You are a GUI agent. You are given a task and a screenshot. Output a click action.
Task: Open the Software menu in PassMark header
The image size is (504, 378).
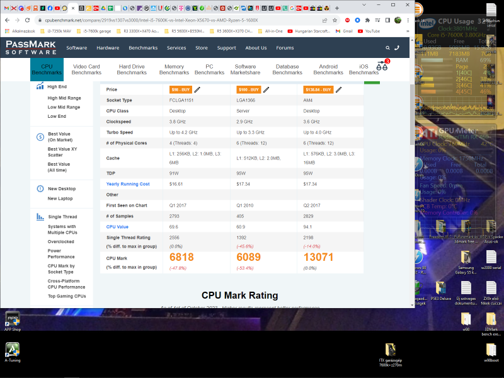click(x=76, y=48)
